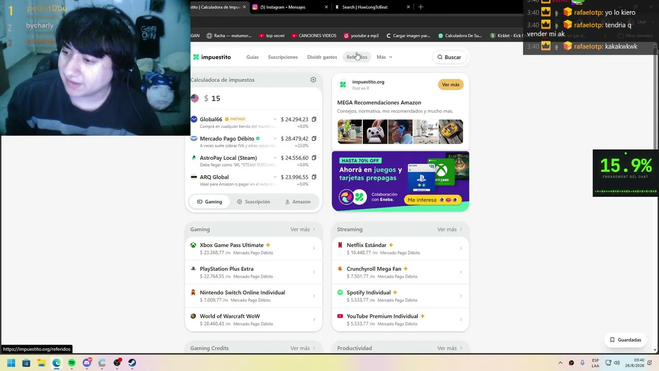
Task: Open the Guías menu item
Action: point(252,57)
